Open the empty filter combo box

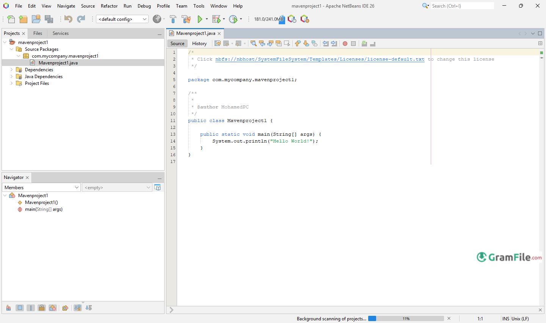click(117, 187)
